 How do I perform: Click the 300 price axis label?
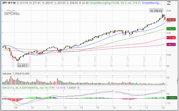point(169,11)
